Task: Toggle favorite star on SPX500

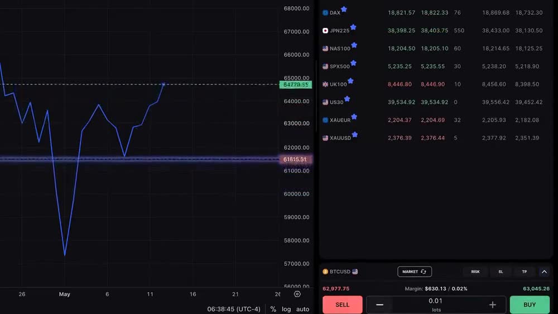Action: [353, 63]
